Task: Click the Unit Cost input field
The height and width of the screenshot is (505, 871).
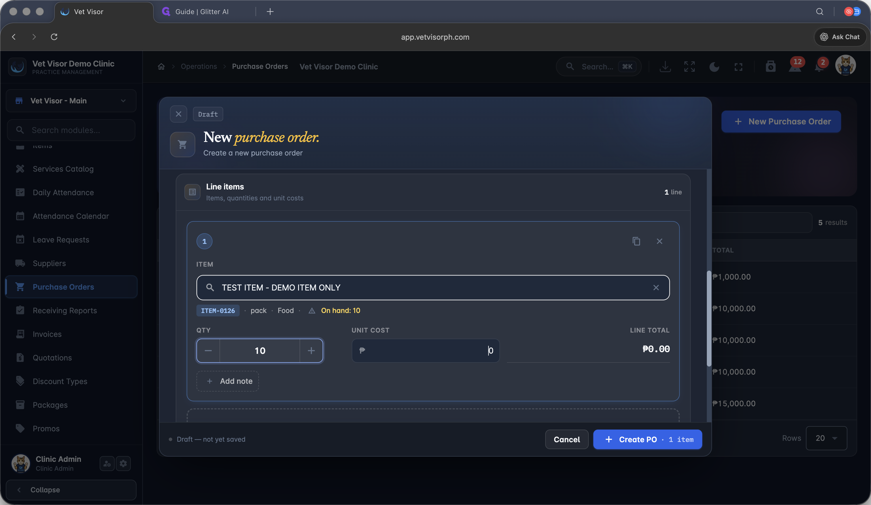Action: [x=426, y=351]
